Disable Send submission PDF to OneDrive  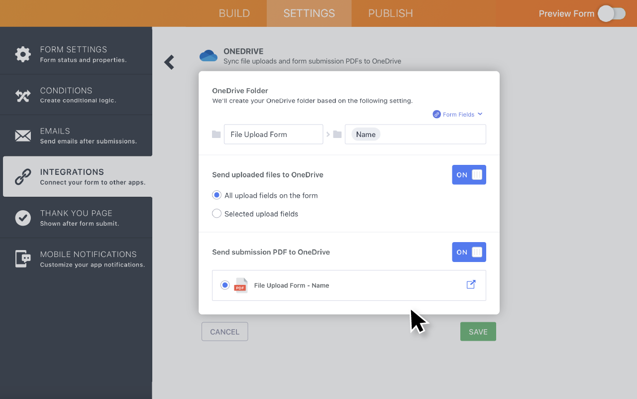469,252
